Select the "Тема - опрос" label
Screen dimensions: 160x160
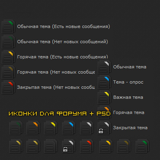tap(128, 82)
